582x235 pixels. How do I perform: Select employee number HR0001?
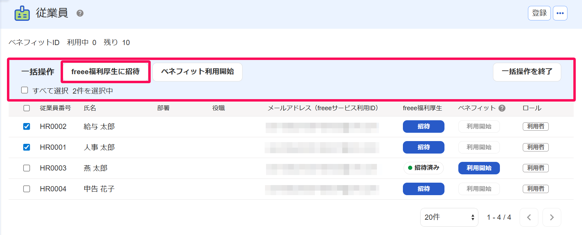pyautogui.click(x=53, y=147)
